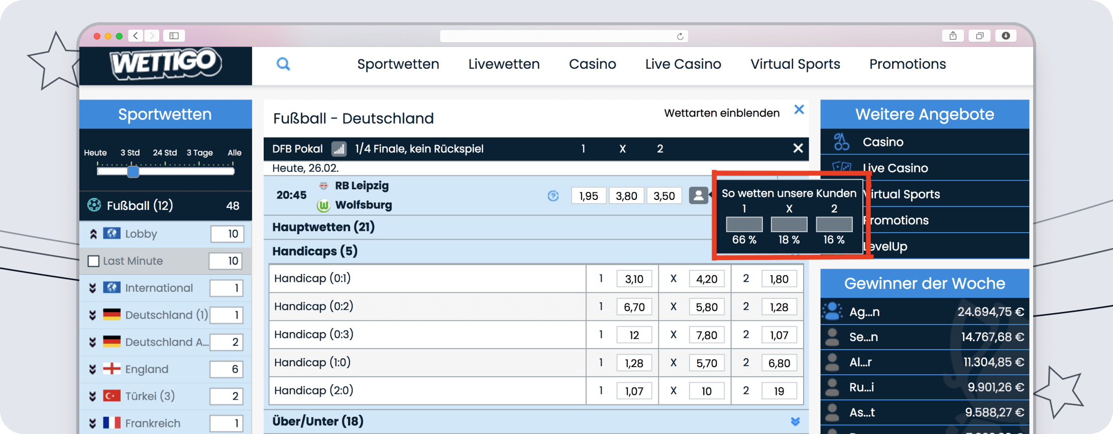
Task: Close Wettarten einblenden with blue X
Action: [x=799, y=110]
